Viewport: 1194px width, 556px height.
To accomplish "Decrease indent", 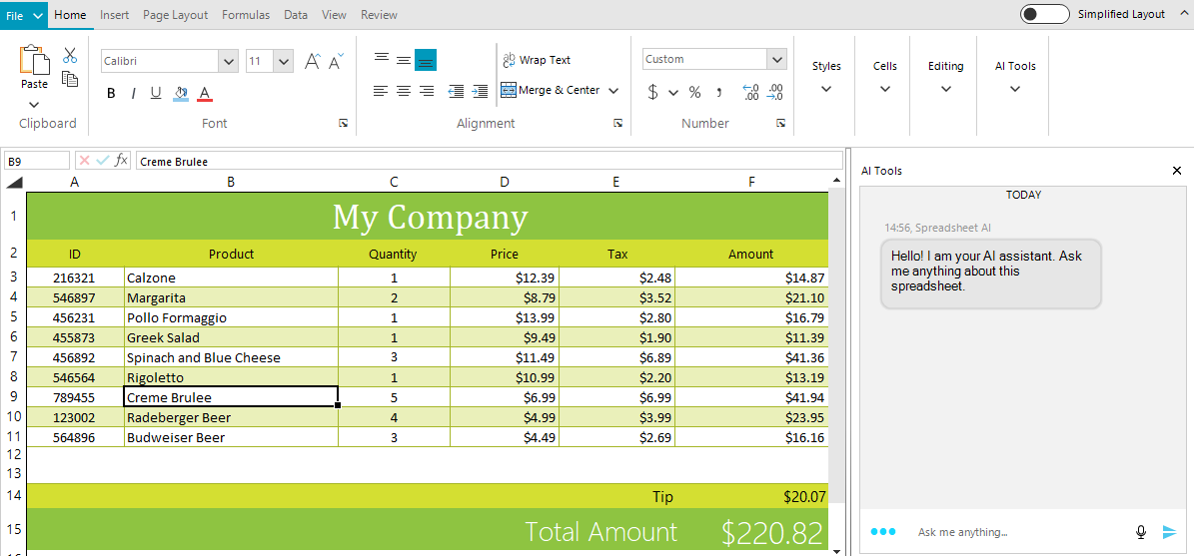I will click(457, 91).
